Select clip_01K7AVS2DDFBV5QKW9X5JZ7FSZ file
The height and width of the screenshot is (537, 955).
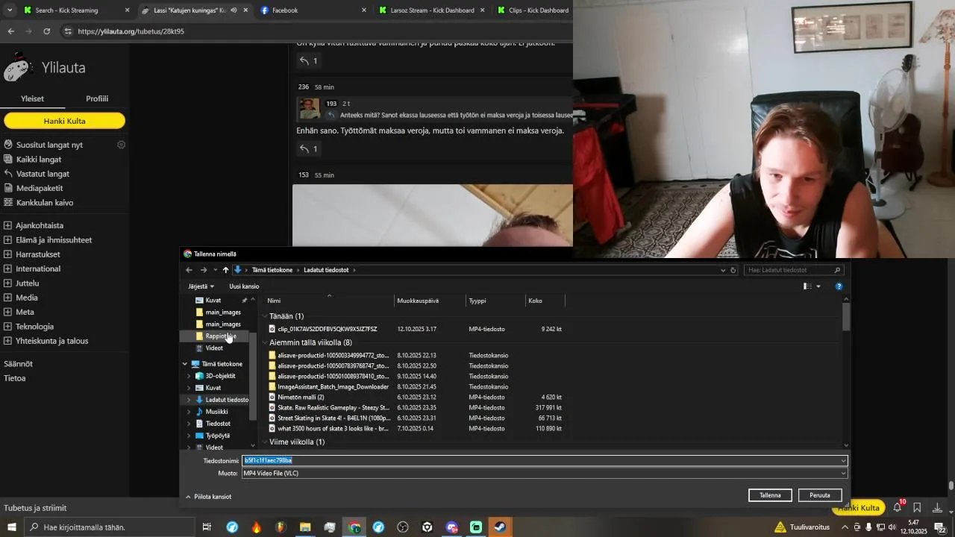click(x=327, y=329)
